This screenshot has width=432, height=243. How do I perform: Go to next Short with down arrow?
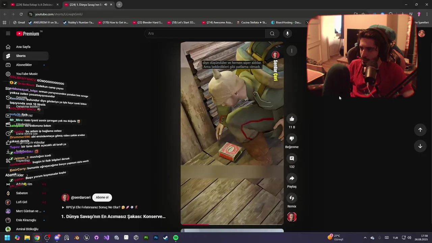pos(420,146)
